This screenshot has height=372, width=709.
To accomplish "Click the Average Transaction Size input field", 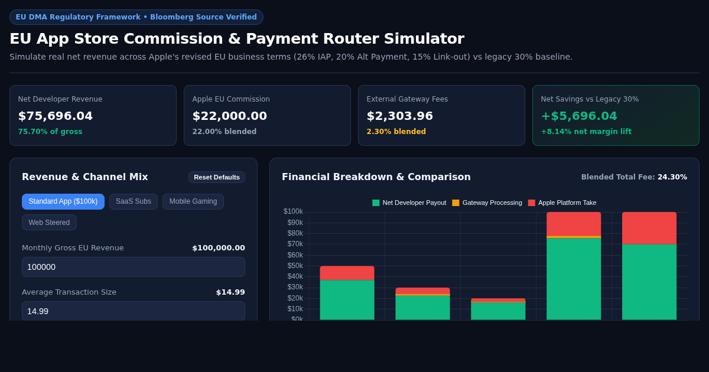I will [x=134, y=311].
